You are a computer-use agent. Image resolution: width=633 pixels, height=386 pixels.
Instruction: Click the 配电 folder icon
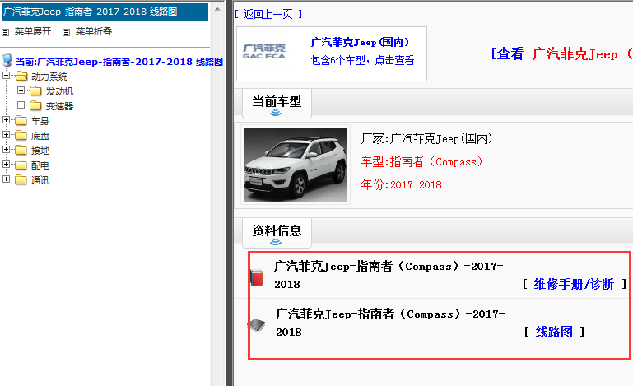(21, 165)
